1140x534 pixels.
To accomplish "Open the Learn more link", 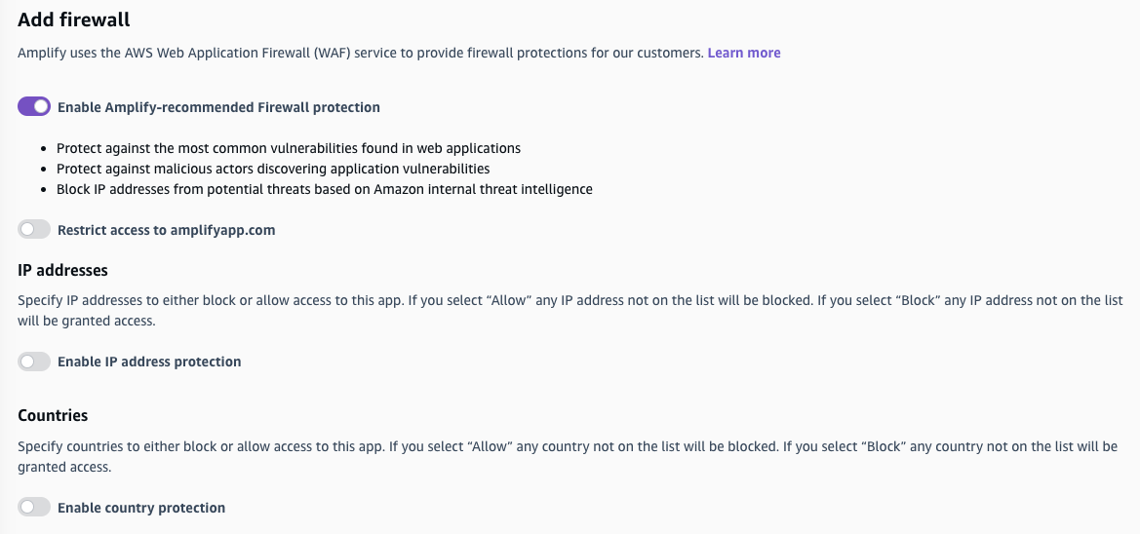I will point(744,53).
